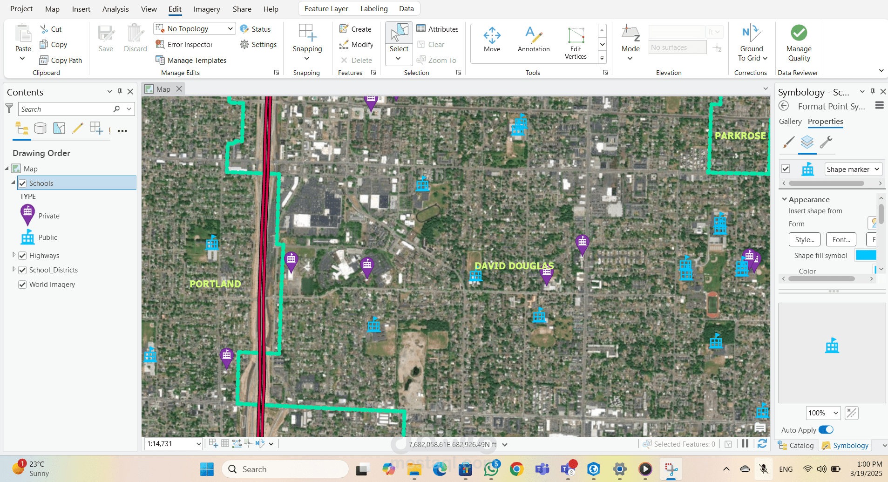This screenshot has height=482, width=888.
Task: Show List By Drawing Order view
Action: click(x=22, y=128)
